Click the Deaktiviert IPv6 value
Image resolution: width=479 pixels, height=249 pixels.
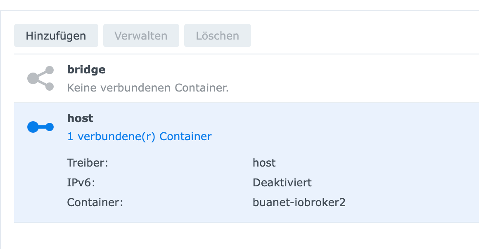(x=282, y=183)
